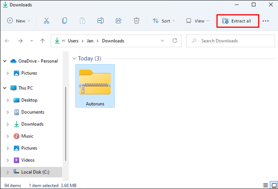Open the Sort menu
This screenshot has width=278, height=189.
pos(164,21)
